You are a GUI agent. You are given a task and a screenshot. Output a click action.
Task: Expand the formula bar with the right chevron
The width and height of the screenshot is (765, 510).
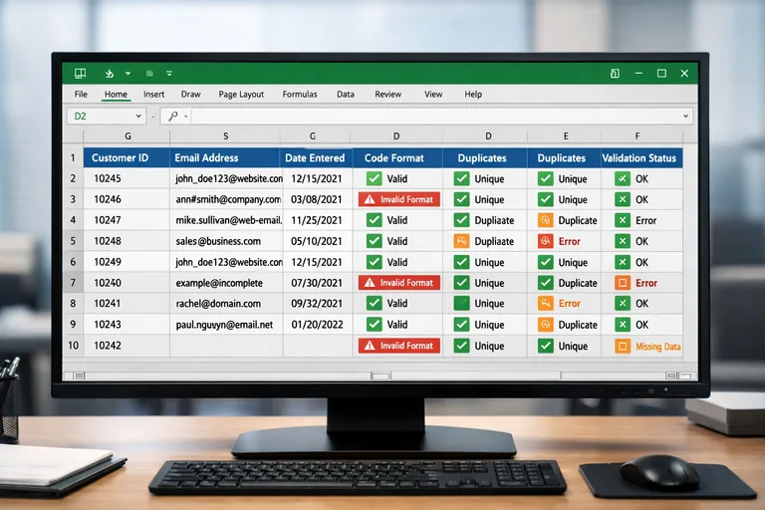686,117
